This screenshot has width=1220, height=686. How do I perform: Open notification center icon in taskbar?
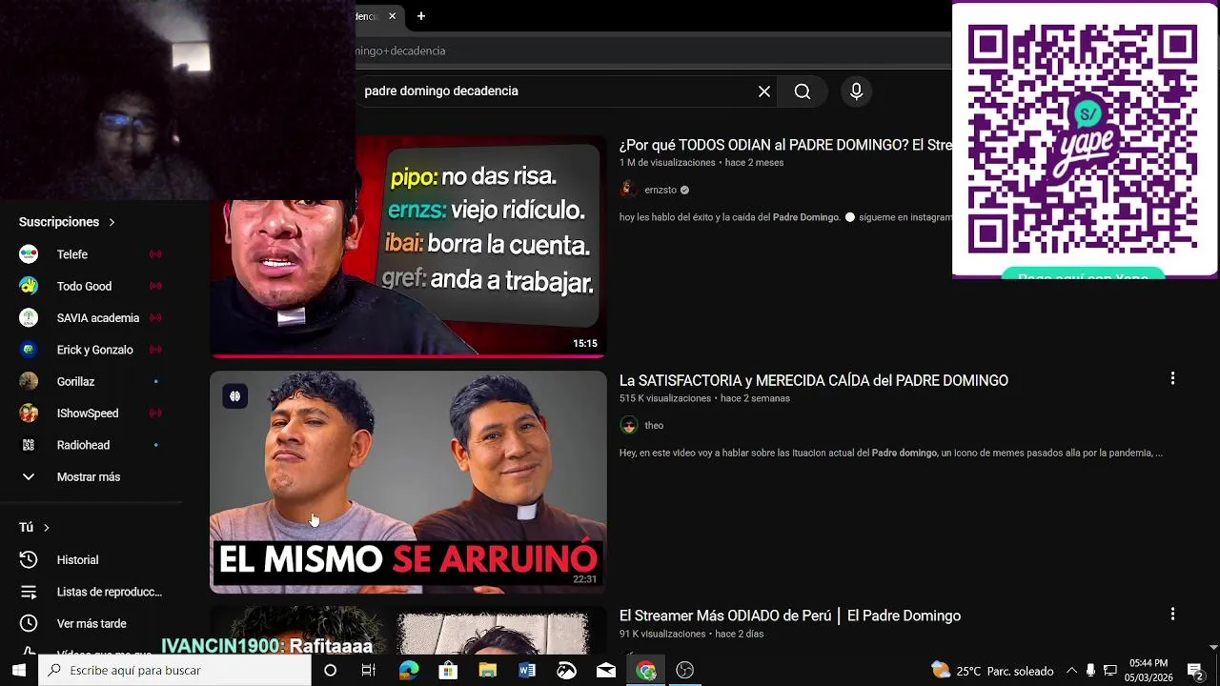tap(1195, 671)
